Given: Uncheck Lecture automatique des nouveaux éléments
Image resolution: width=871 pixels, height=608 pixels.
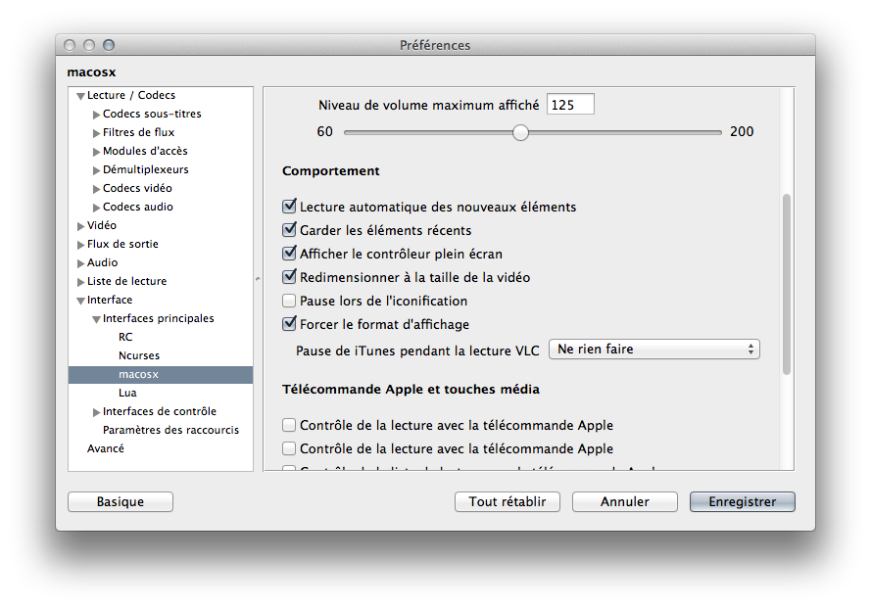Looking at the screenshot, I should [x=289, y=207].
